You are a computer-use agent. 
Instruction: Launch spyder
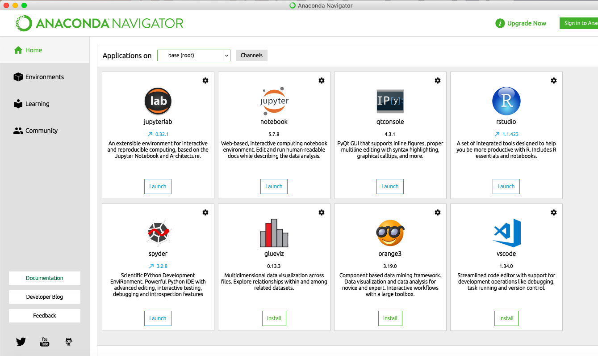tap(158, 318)
